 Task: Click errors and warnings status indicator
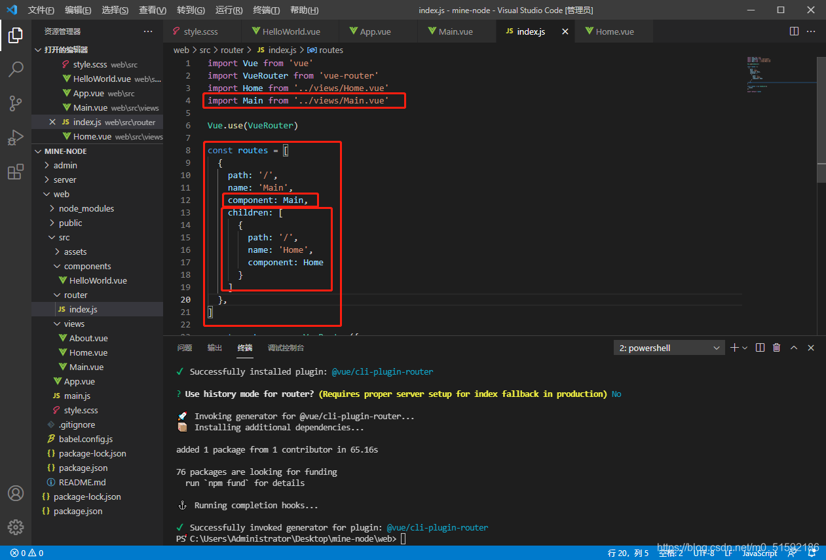coord(27,553)
